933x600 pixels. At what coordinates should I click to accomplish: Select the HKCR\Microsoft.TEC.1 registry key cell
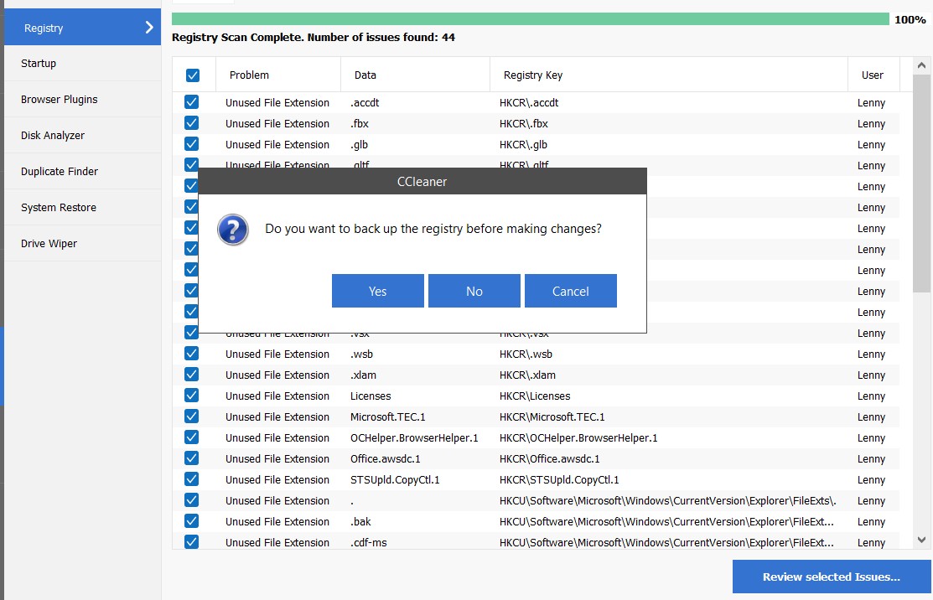click(552, 416)
